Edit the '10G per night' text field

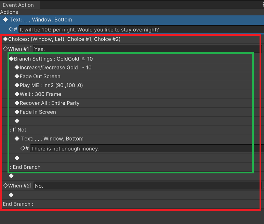click(x=141, y=30)
